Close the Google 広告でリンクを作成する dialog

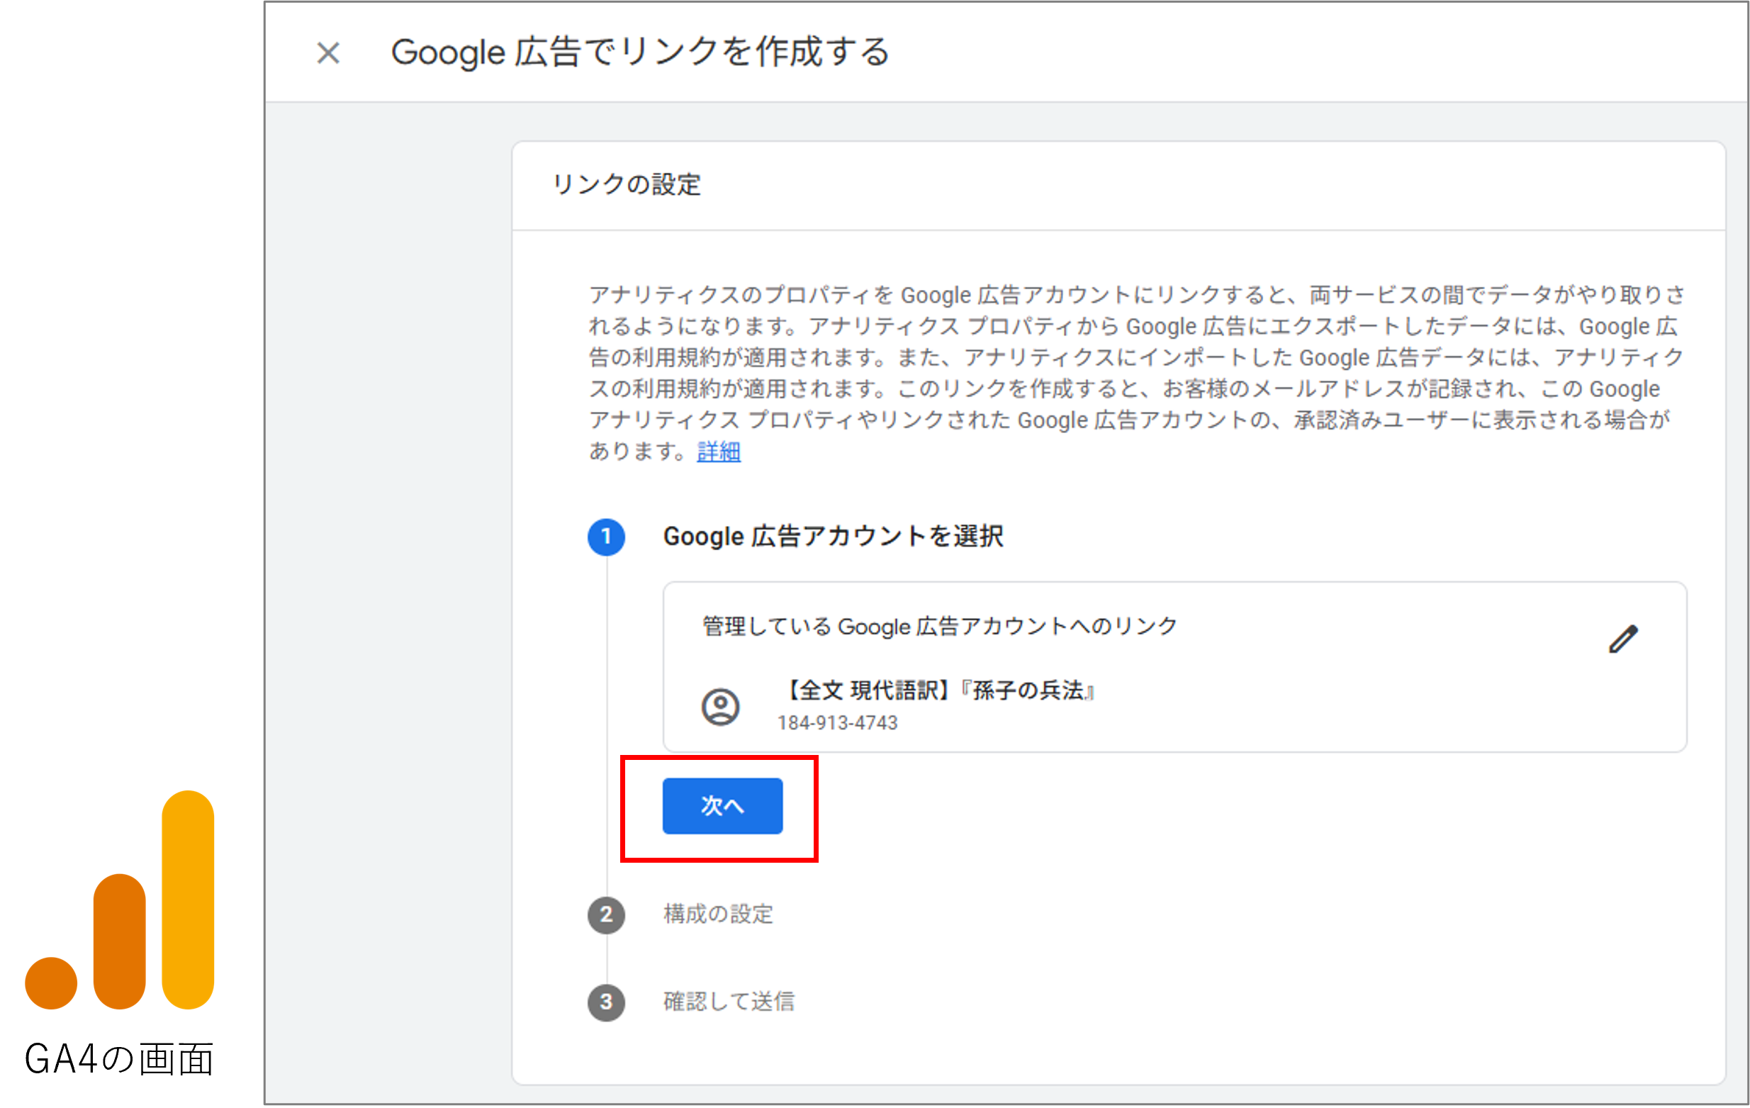pyautogui.click(x=328, y=53)
